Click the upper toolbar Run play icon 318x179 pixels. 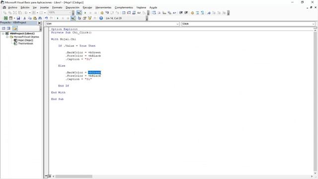[x=85, y=13]
